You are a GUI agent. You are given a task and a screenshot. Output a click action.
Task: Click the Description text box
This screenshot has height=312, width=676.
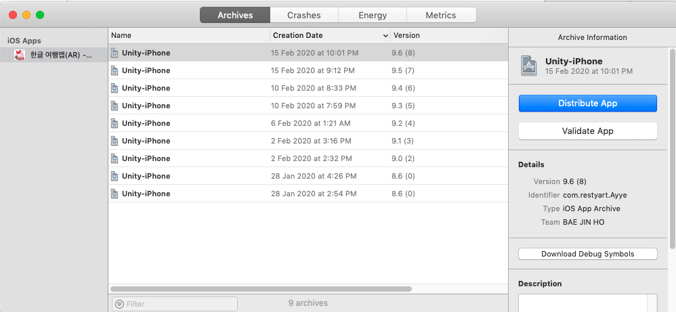point(588,303)
